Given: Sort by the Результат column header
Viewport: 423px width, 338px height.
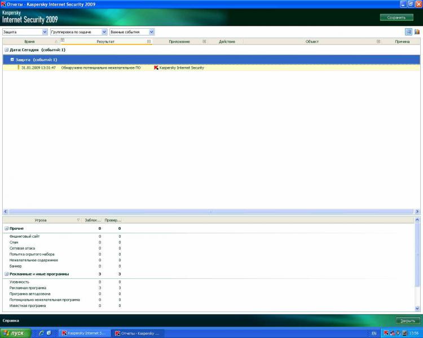Looking at the screenshot, I should (105, 42).
